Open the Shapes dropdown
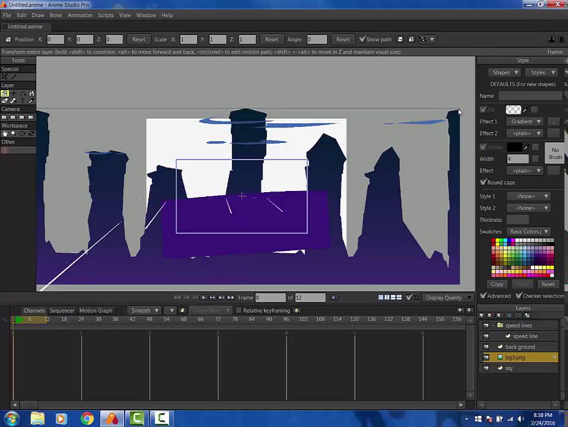The width and height of the screenshot is (568, 427). [x=505, y=72]
